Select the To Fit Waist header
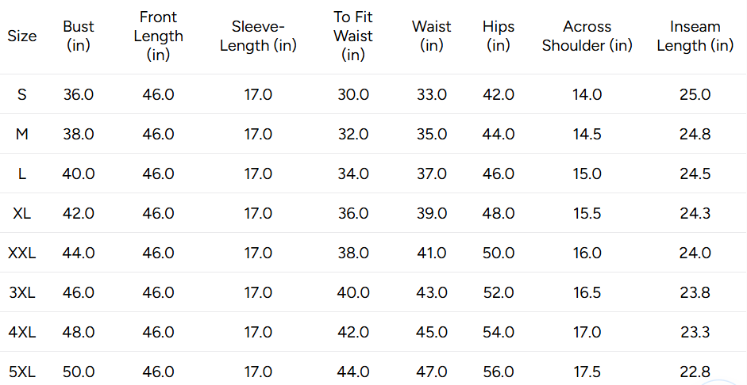Screen dimensions: 747x385 click(353, 36)
